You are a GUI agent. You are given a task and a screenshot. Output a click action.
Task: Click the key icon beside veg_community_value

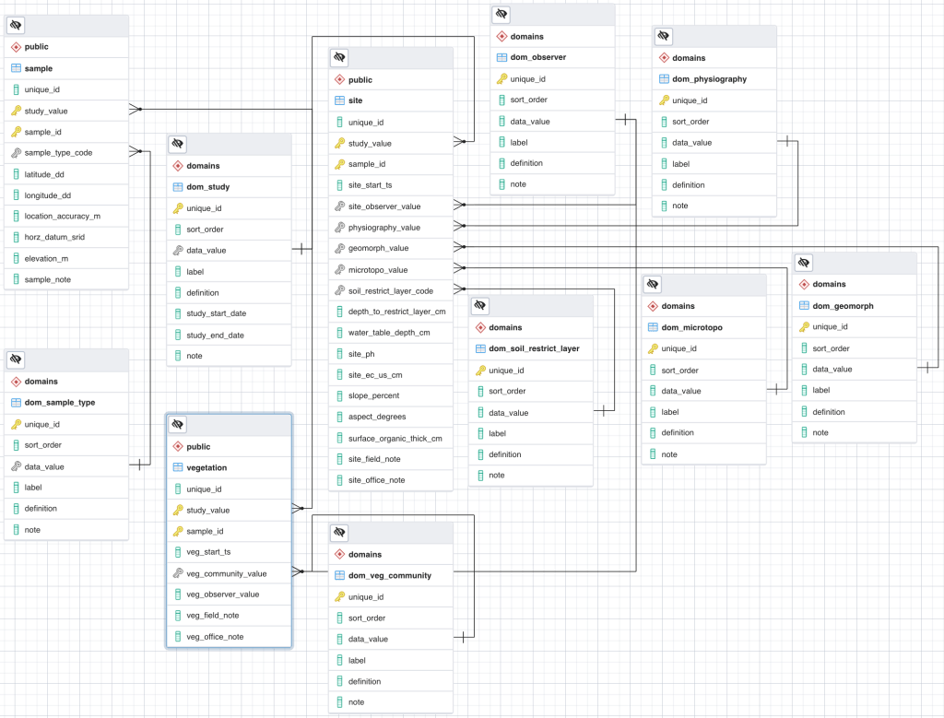point(178,573)
